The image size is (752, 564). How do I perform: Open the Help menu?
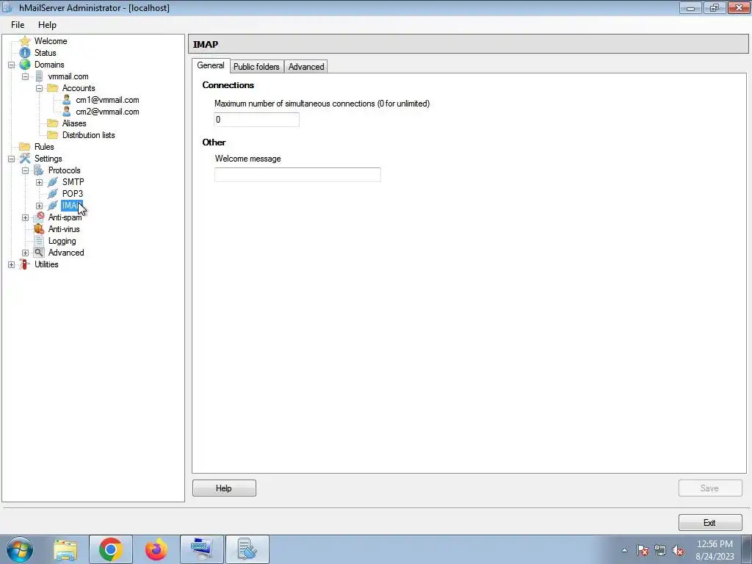(47, 25)
